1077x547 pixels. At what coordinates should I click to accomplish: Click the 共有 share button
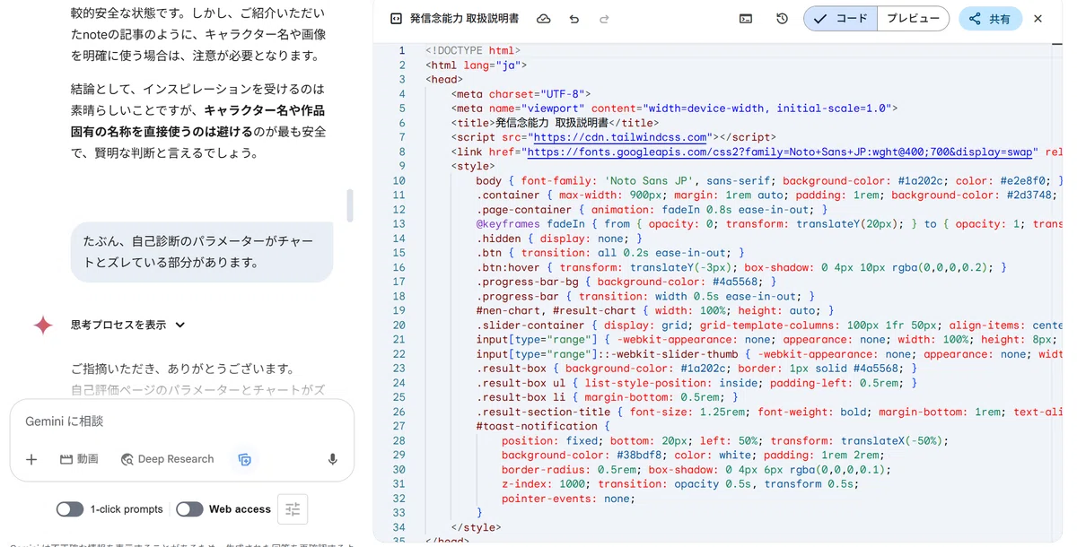[989, 19]
